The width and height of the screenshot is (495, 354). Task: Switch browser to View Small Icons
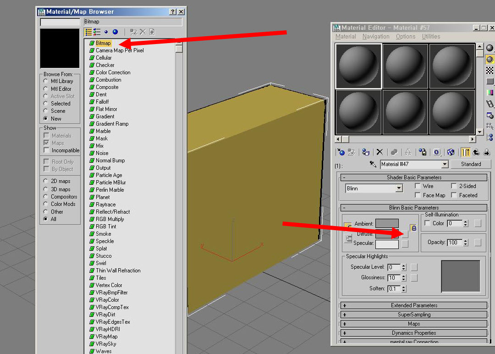point(106,32)
